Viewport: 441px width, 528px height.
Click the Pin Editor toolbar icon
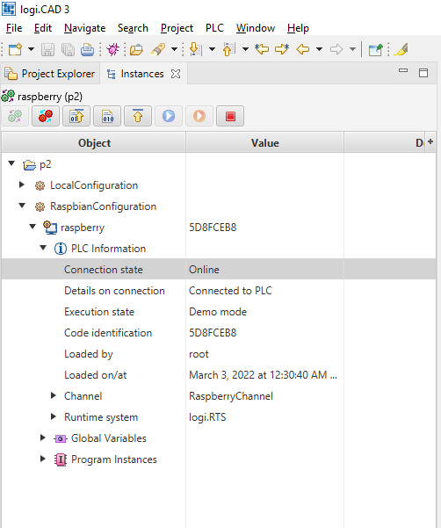(376, 49)
